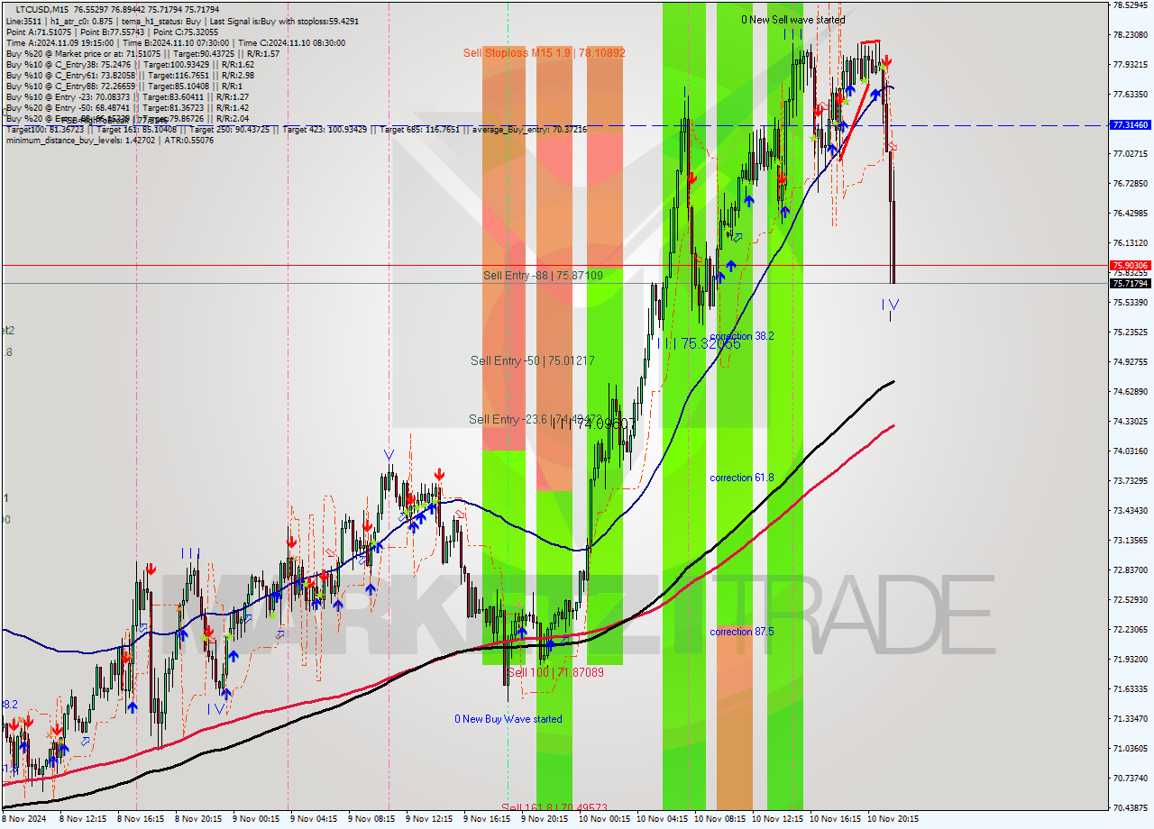The height and width of the screenshot is (829, 1154).
Task: Click '9 Nov 16:15' on the time axis
Action: (x=489, y=819)
